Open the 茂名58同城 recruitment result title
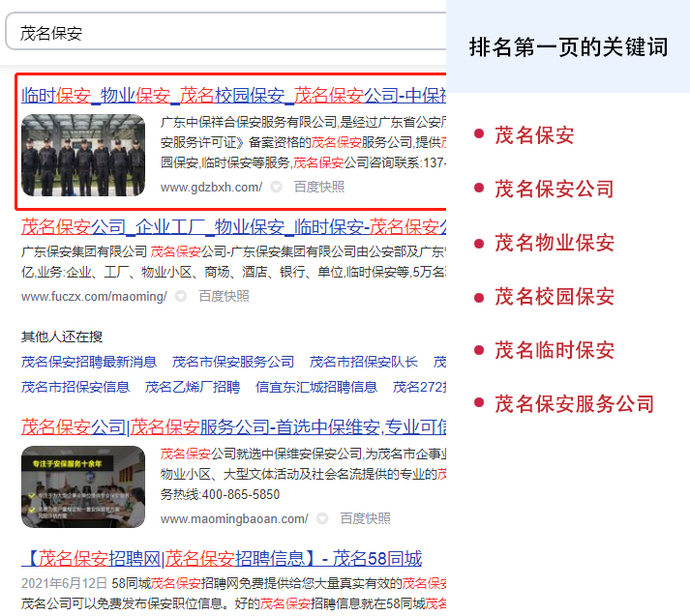This screenshot has width=690, height=616. click(x=222, y=558)
